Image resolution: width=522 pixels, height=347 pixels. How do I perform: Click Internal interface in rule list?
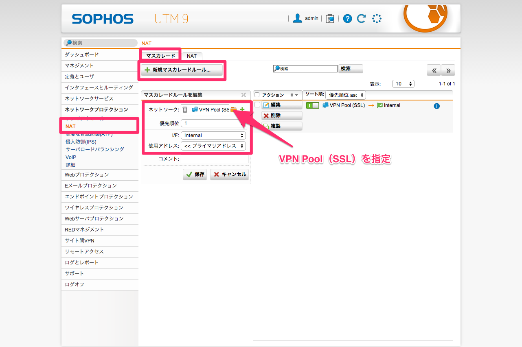388,105
